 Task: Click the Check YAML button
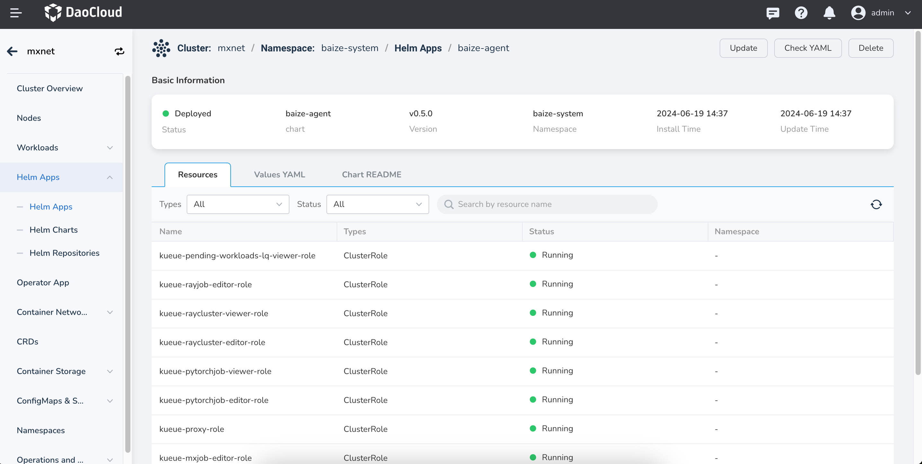(807, 48)
